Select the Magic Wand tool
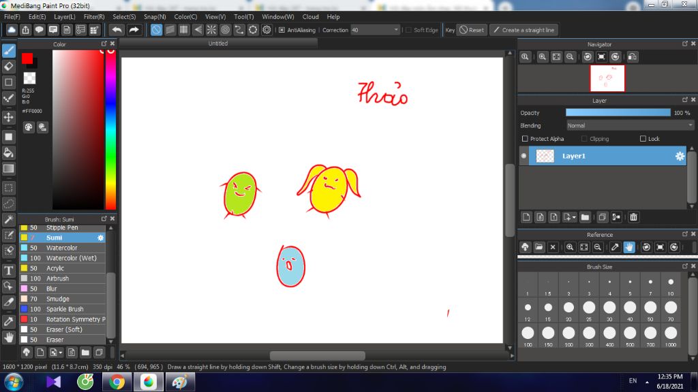 [9, 220]
